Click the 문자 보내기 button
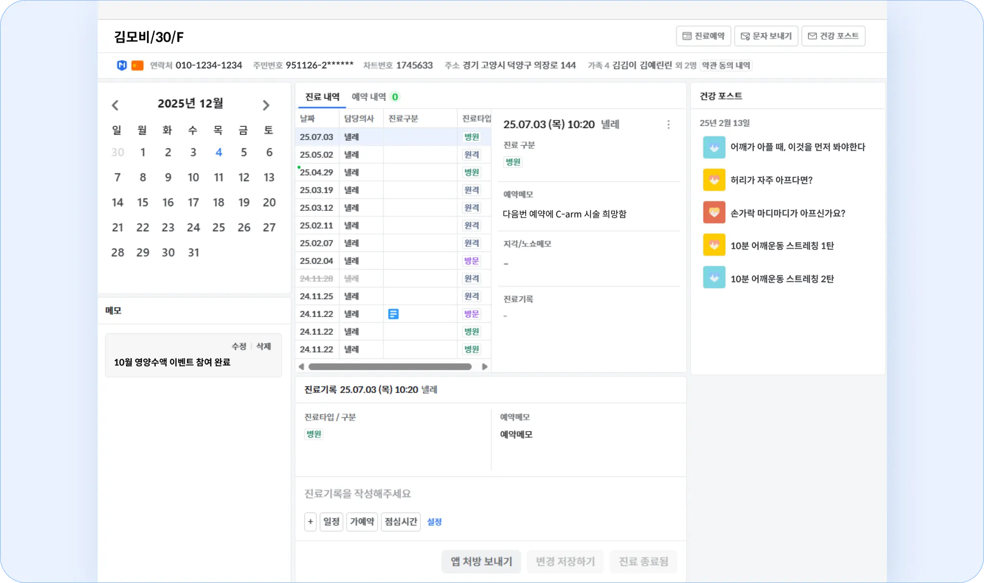This screenshot has width=984, height=583. click(766, 36)
